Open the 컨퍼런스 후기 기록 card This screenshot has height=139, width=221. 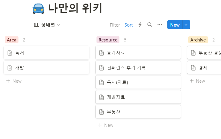[138, 68]
